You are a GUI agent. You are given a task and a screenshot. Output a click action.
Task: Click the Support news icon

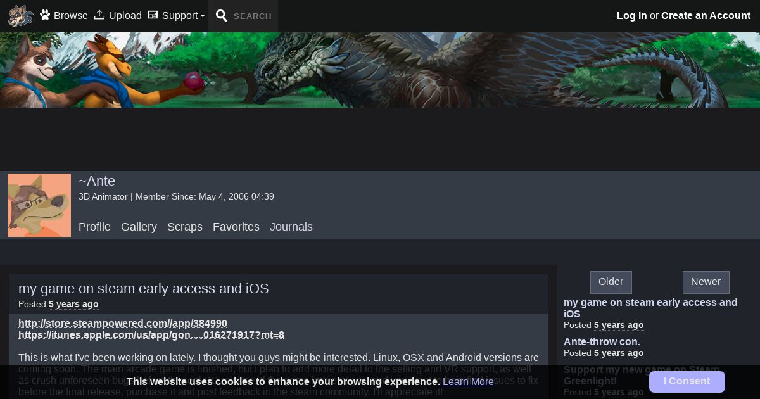click(153, 15)
